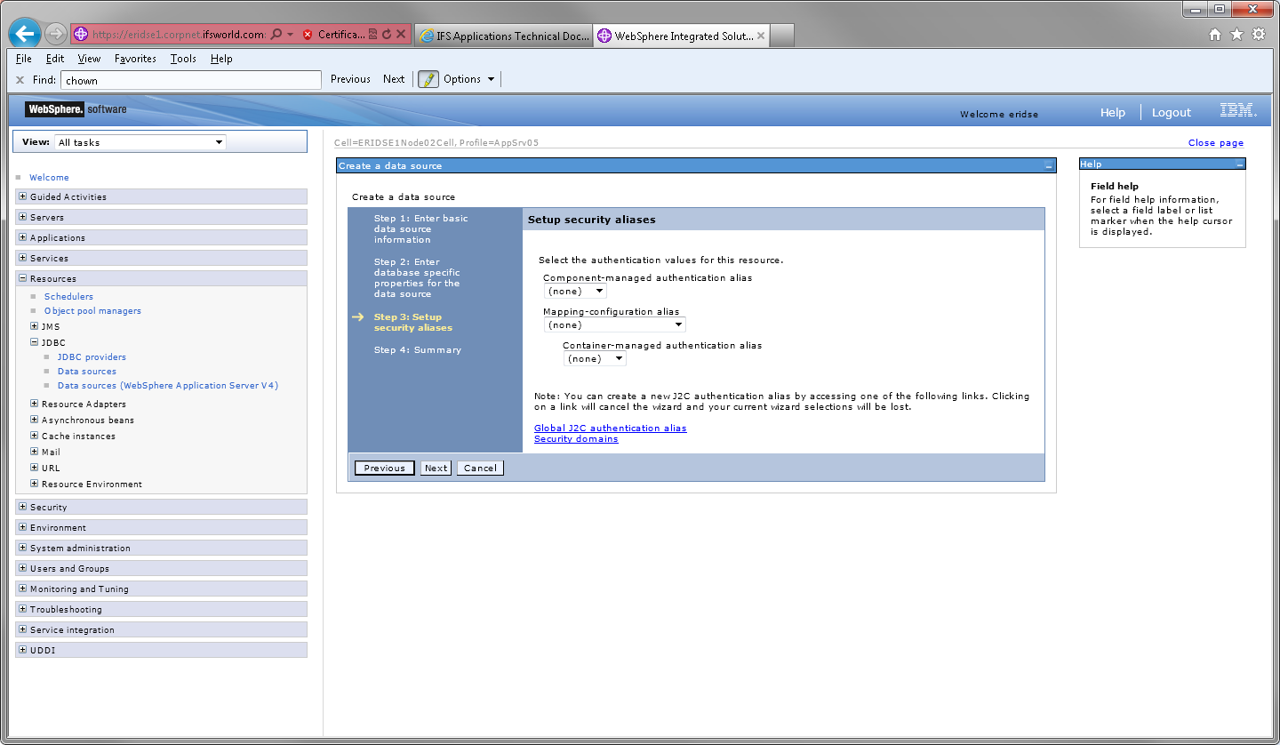Image resolution: width=1280 pixels, height=745 pixels.
Task: Open the Edit menu
Action: (55, 59)
